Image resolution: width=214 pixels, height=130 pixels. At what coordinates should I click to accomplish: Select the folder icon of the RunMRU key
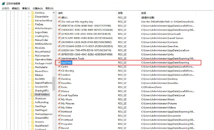pos(32,79)
